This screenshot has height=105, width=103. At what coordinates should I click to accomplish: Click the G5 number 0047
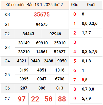pyautogui.click(x=42, y=79)
